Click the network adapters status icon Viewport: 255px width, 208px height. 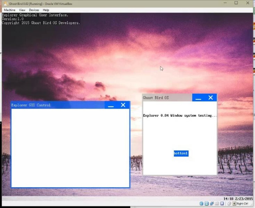click(x=212, y=203)
